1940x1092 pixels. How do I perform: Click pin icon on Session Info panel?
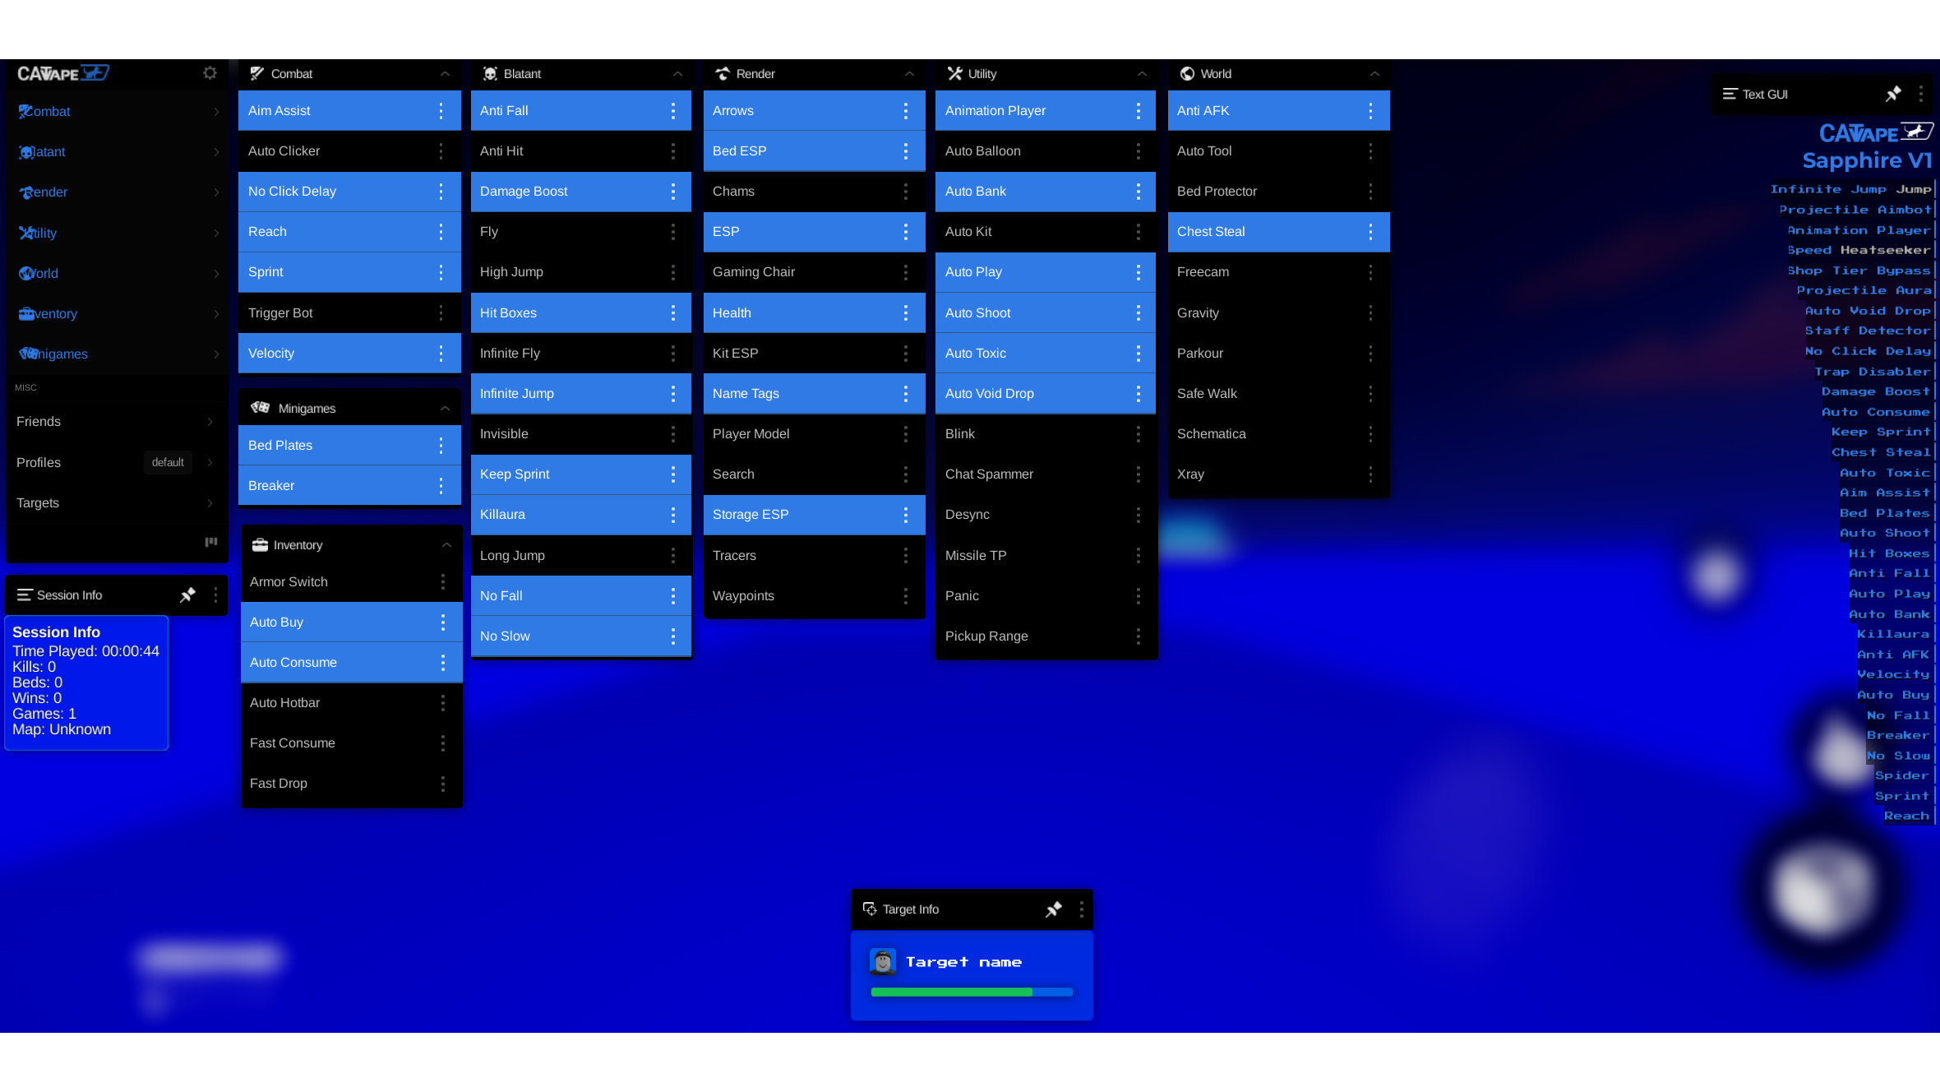point(187,595)
